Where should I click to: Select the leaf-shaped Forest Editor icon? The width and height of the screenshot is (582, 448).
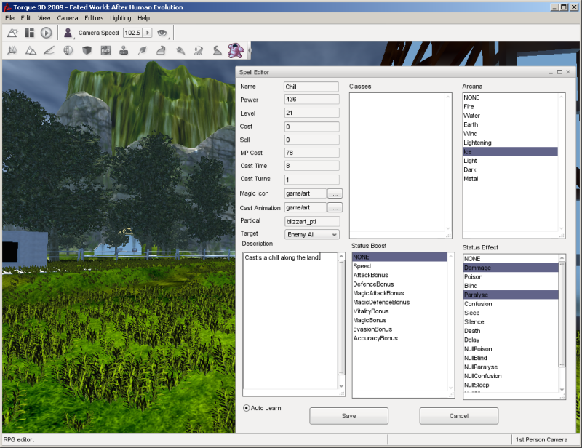(143, 51)
